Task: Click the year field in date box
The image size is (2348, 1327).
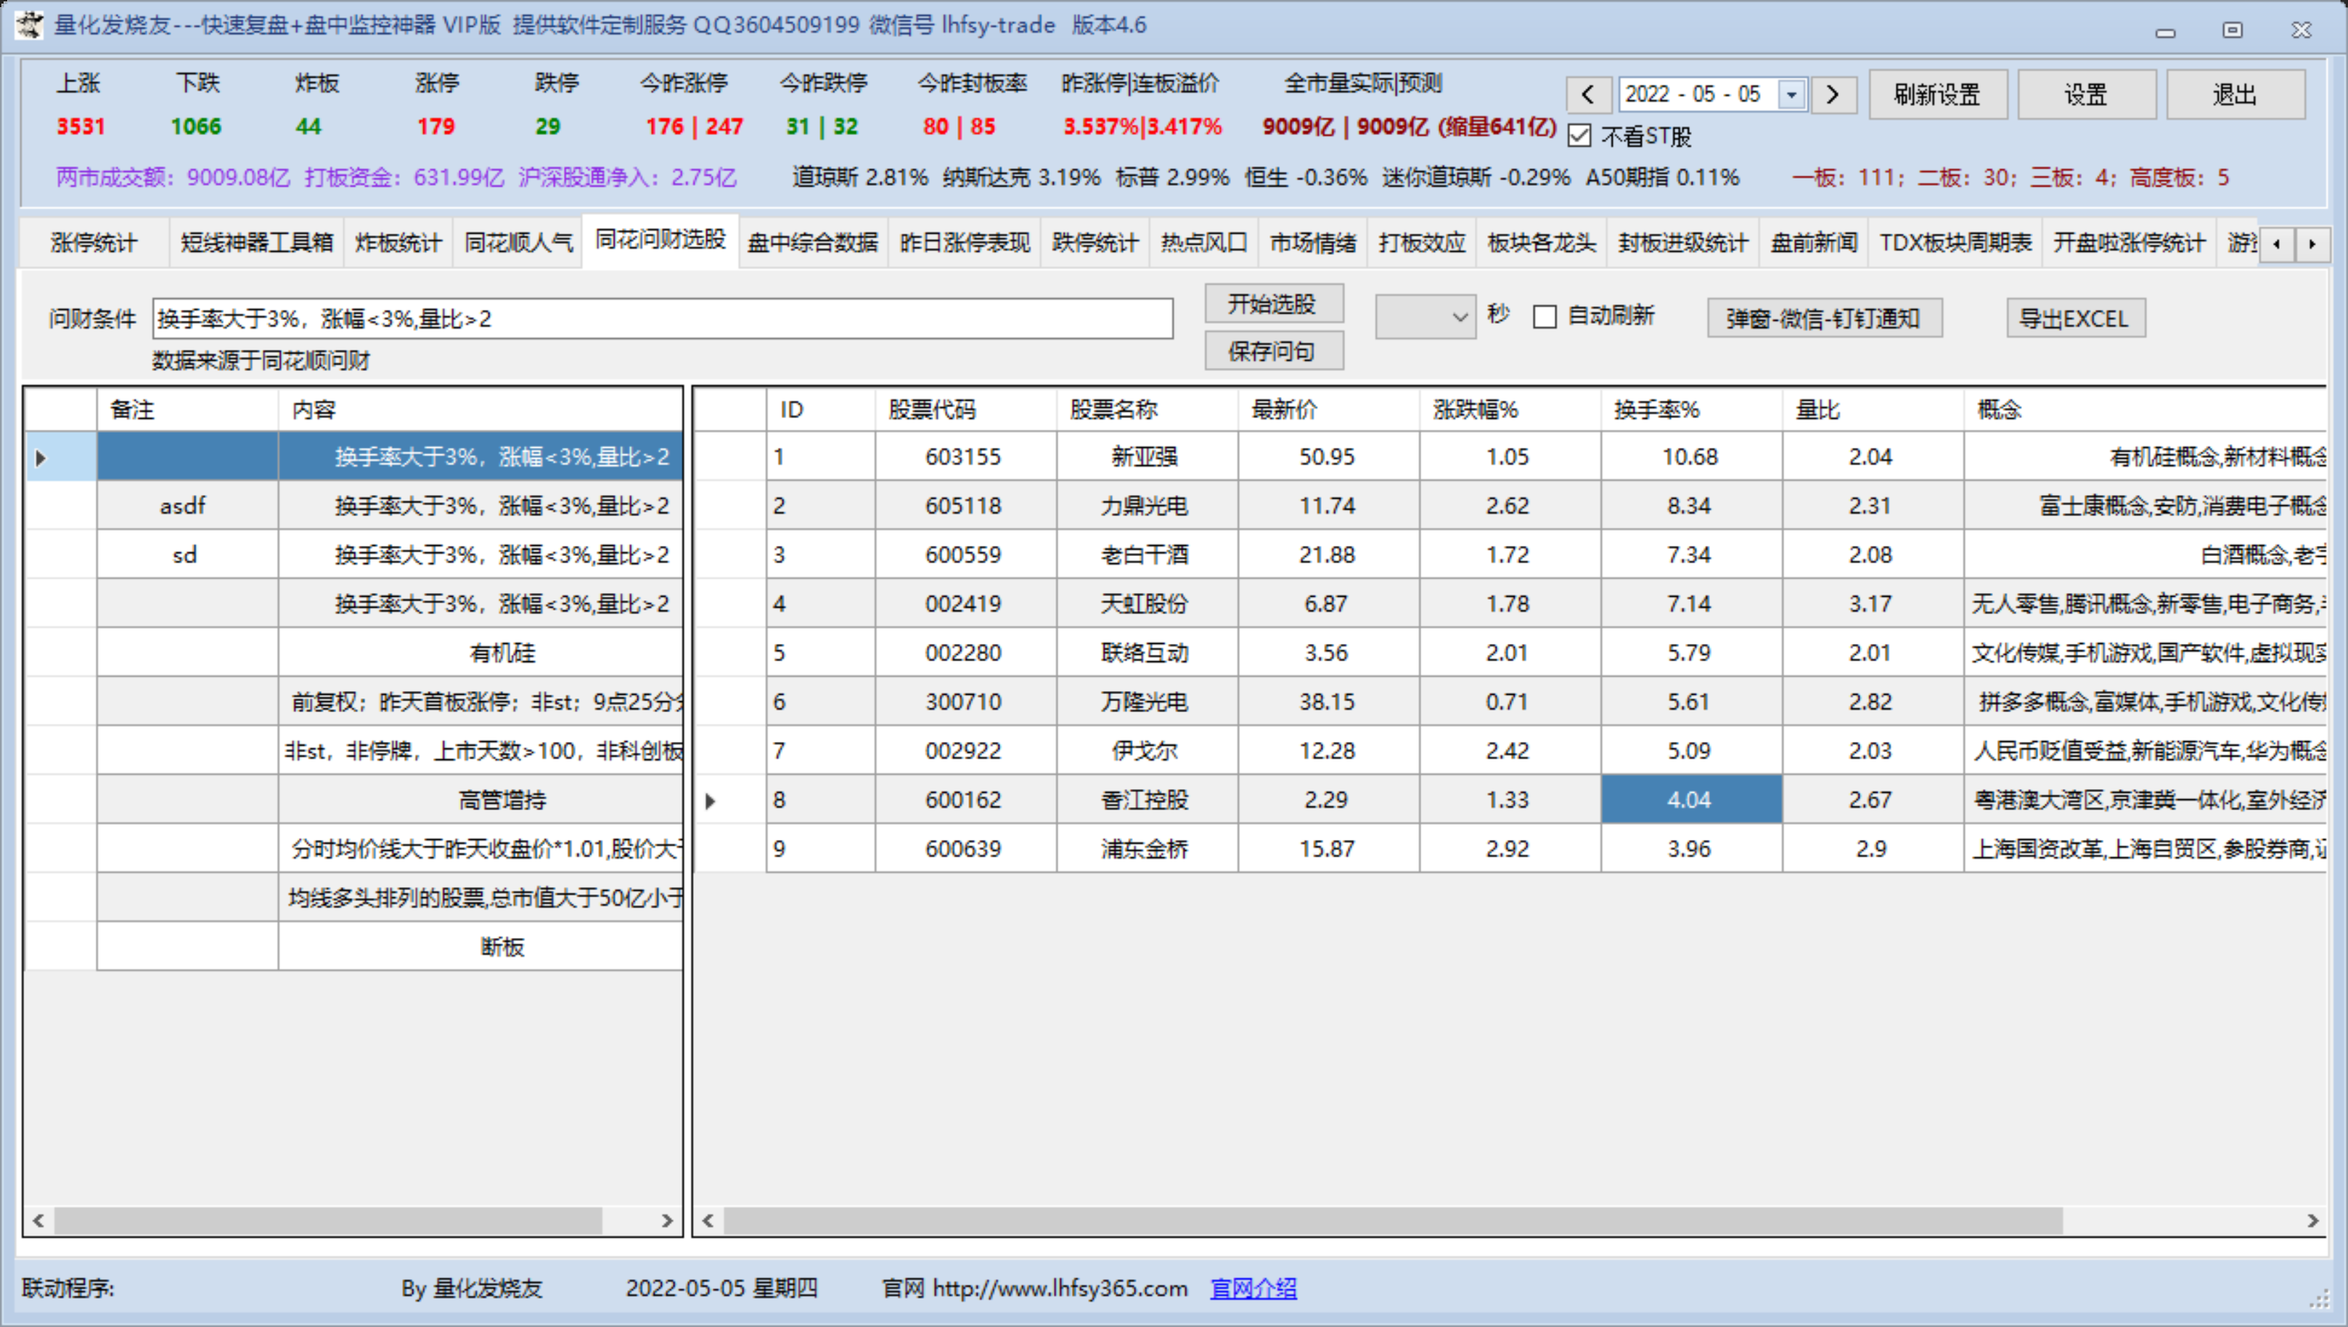Action: (1647, 95)
